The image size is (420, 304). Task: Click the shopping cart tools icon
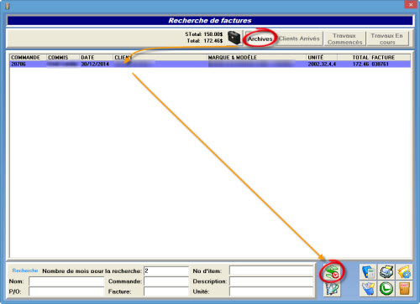368,289
